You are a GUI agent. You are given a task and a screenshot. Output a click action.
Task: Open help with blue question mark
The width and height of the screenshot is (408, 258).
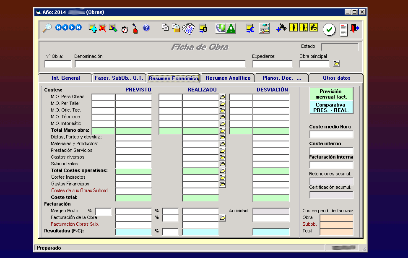pyautogui.click(x=146, y=28)
